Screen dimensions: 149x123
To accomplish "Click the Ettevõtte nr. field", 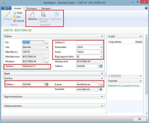I will [35, 52].
